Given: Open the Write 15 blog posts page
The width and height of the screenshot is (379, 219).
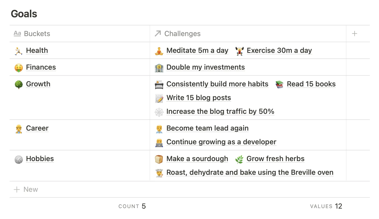Looking at the screenshot, I should (x=199, y=98).
